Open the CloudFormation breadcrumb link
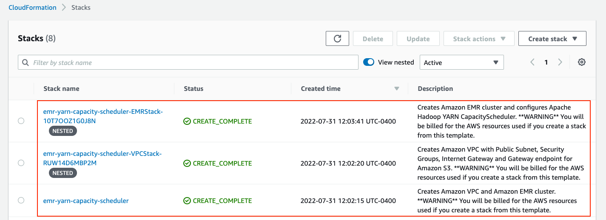606x220 pixels. 32,8
